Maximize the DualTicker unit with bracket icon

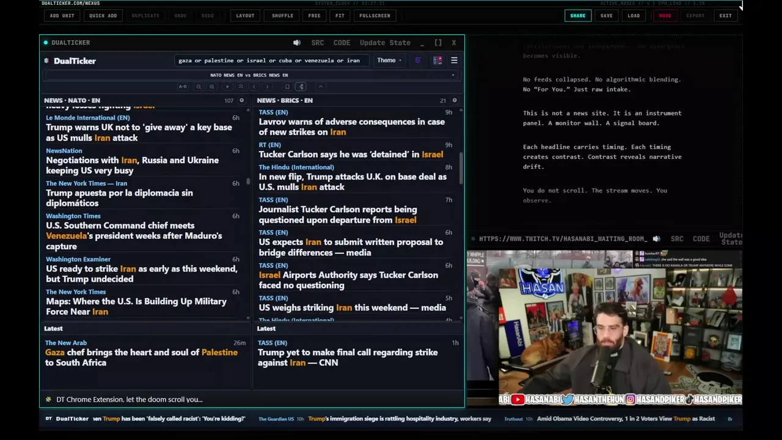(438, 43)
